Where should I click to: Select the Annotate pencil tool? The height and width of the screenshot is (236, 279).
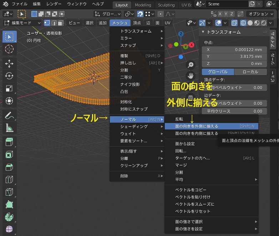pos(9,115)
